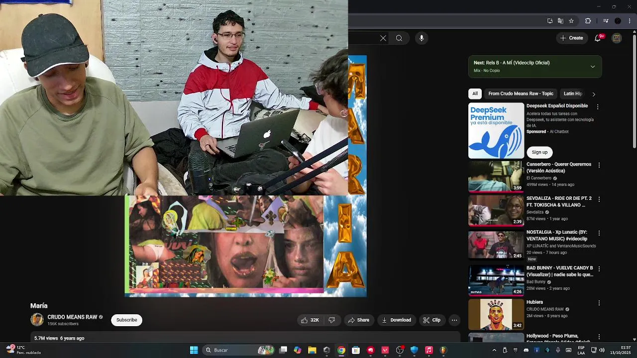Show more filter chips with arrow
Image resolution: width=637 pixels, height=358 pixels.
click(x=593, y=94)
